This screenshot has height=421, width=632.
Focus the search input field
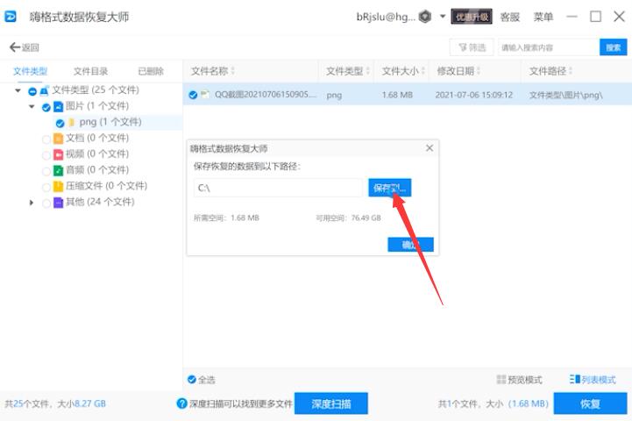(549, 47)
